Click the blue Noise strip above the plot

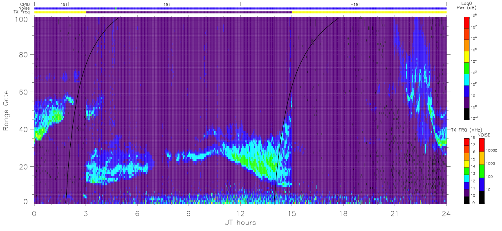point(240,8)
